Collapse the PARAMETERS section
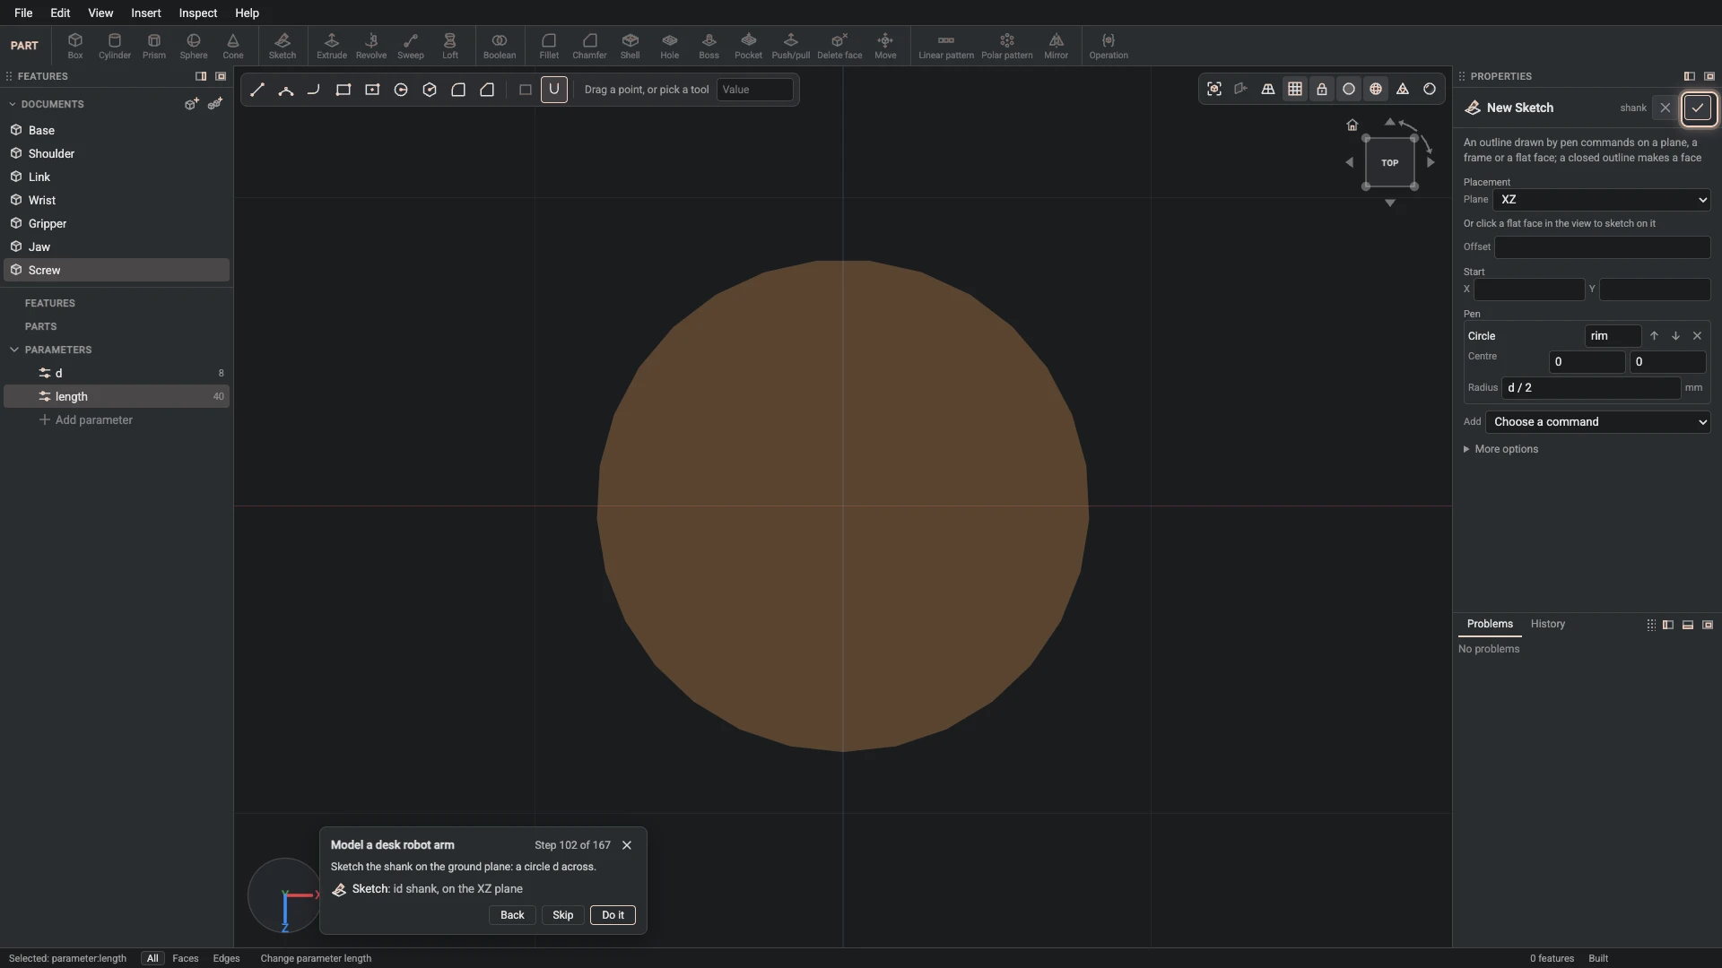Viewport: 1722px width, 968px height. point(14,350)
